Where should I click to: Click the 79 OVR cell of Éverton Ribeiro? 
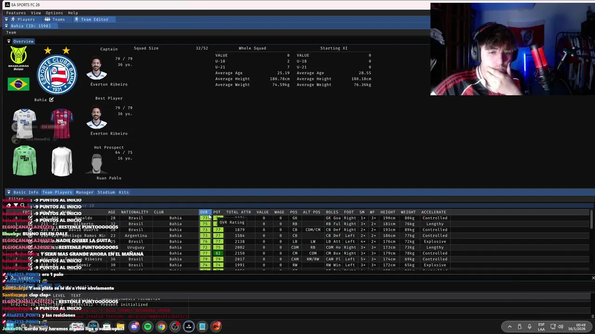pos(205,259)
